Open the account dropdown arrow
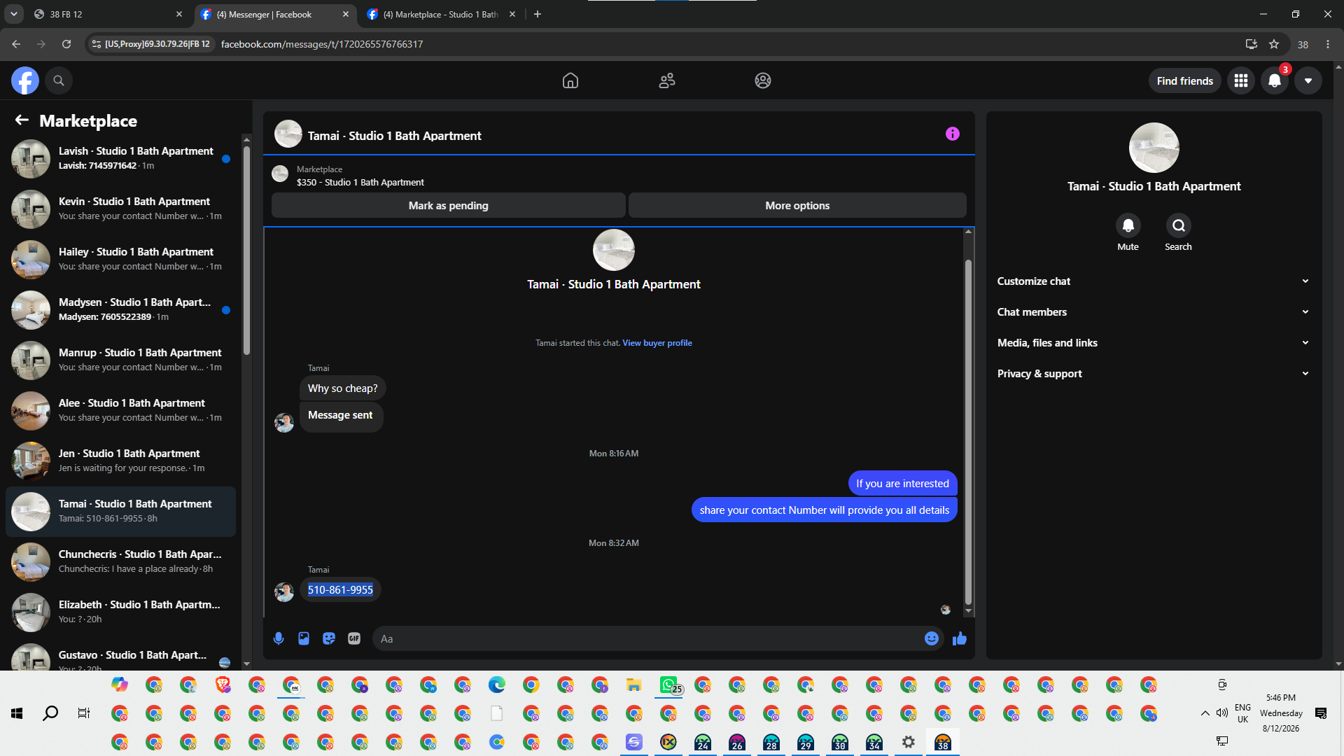 point(1308,80)
